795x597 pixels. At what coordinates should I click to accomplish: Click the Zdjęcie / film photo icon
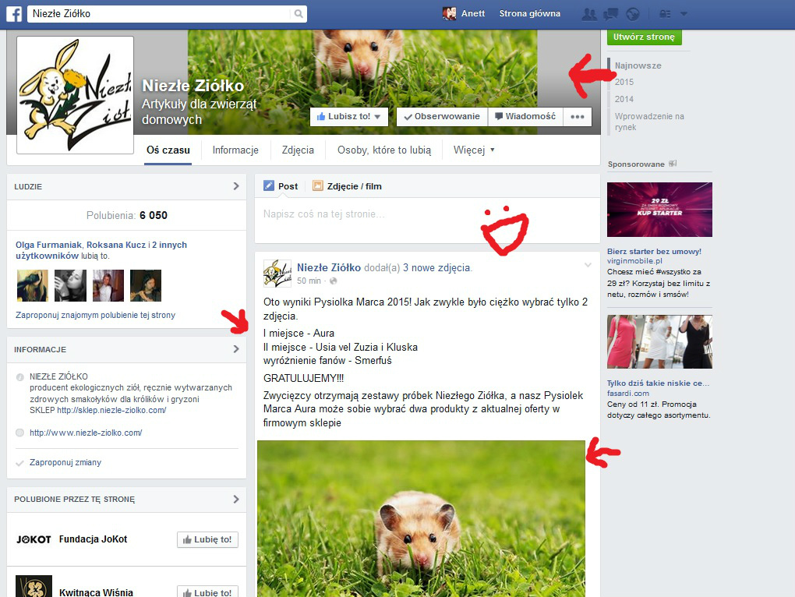click(x=318, y=186)
